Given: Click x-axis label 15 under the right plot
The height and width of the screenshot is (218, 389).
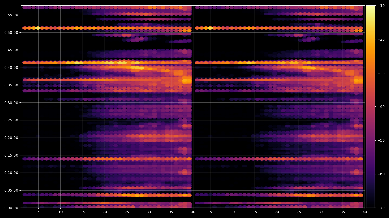Looking at the screenshot, I should pos(255,212).
